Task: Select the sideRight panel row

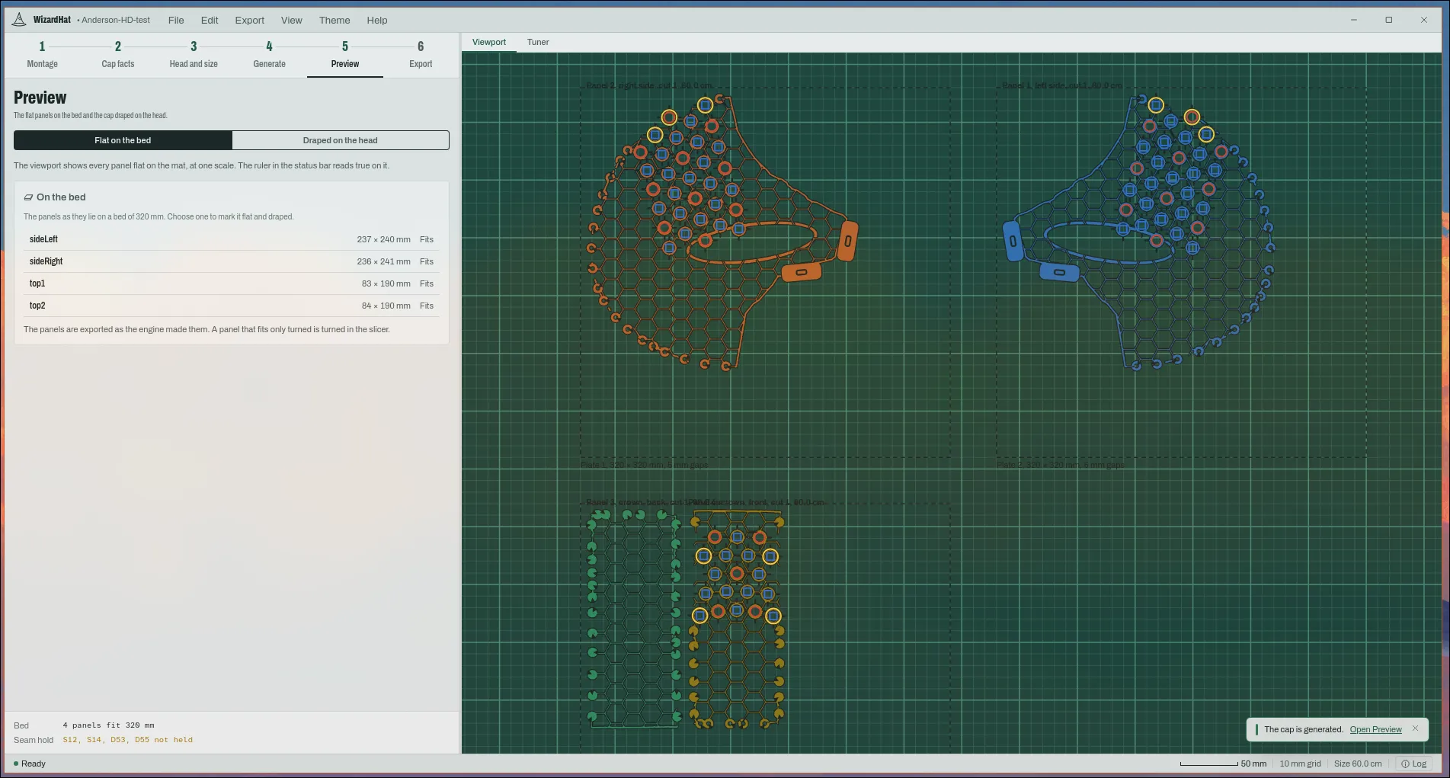Action: point(231,261)
